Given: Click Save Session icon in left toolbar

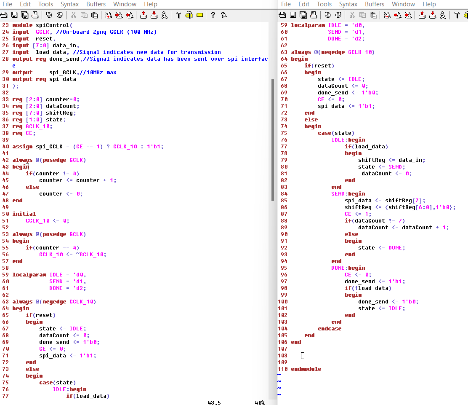Looking at the screenshot, I should [154, 15].
